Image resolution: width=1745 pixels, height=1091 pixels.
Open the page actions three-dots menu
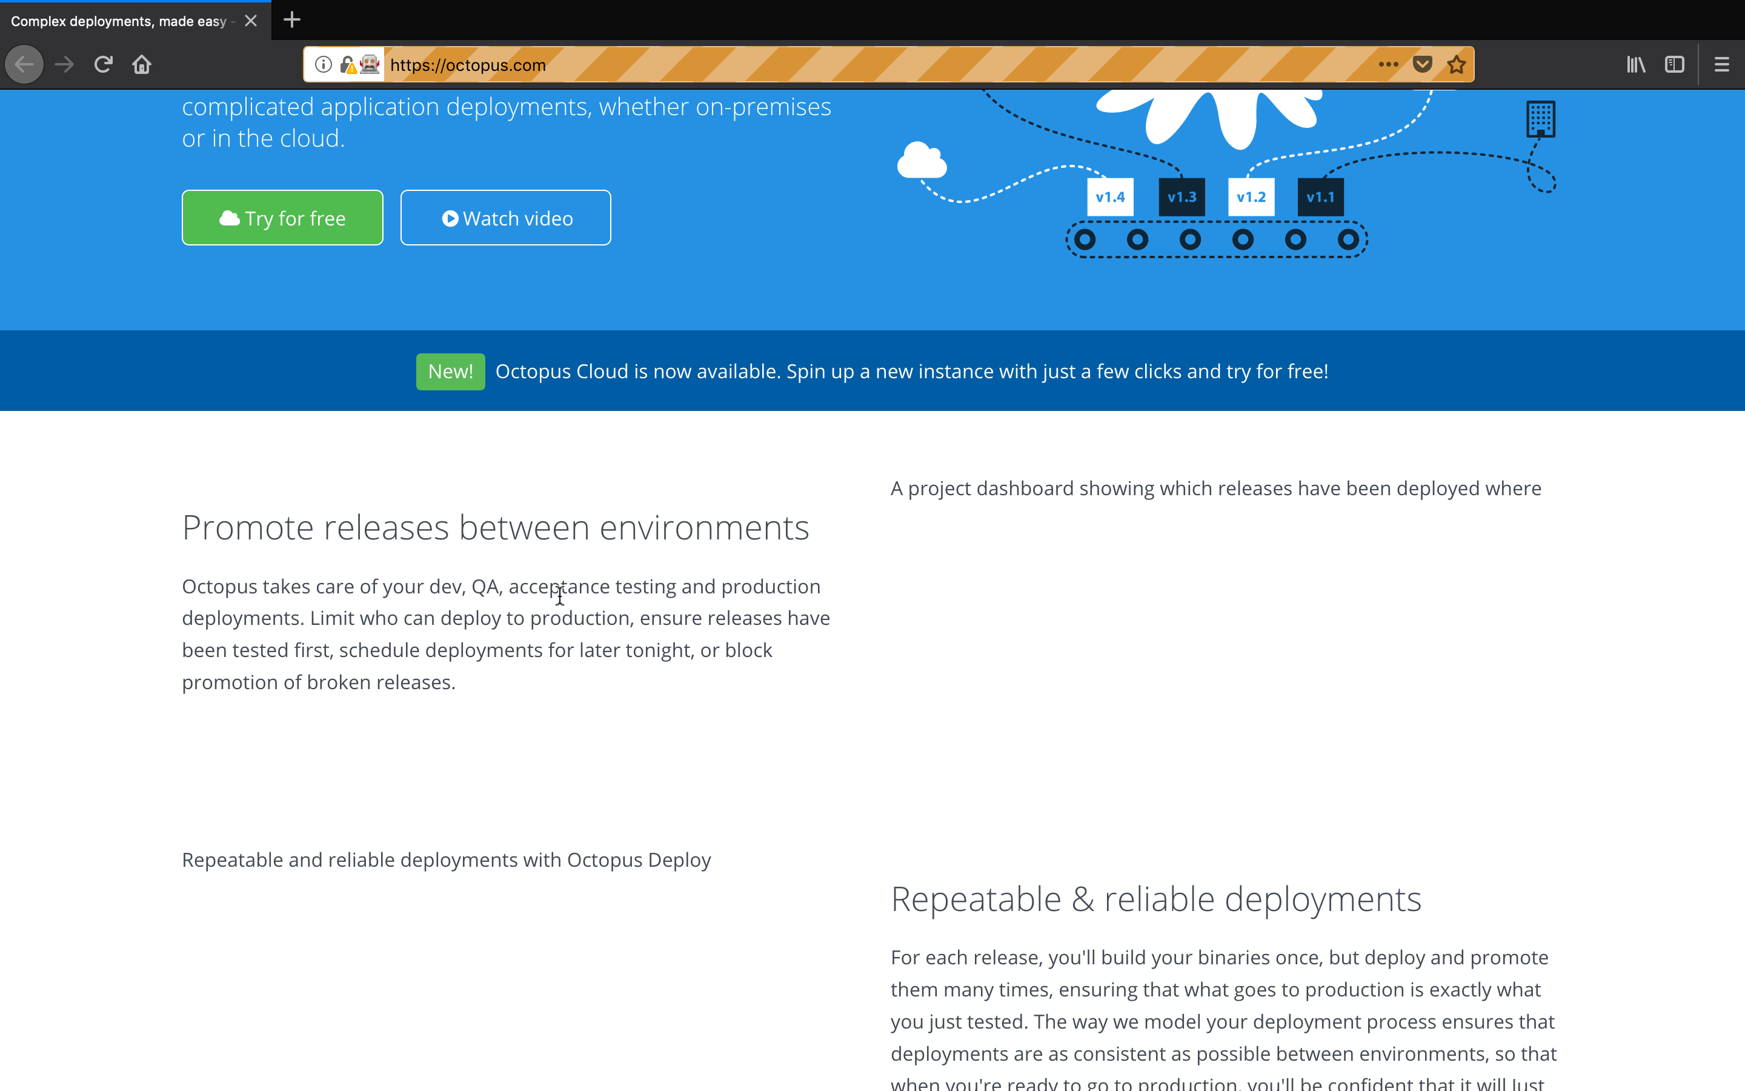click(1388, 65)
